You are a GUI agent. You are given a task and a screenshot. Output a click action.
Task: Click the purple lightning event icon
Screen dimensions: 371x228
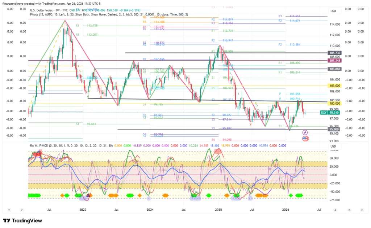pyautogui.click(x=305, y=132)
